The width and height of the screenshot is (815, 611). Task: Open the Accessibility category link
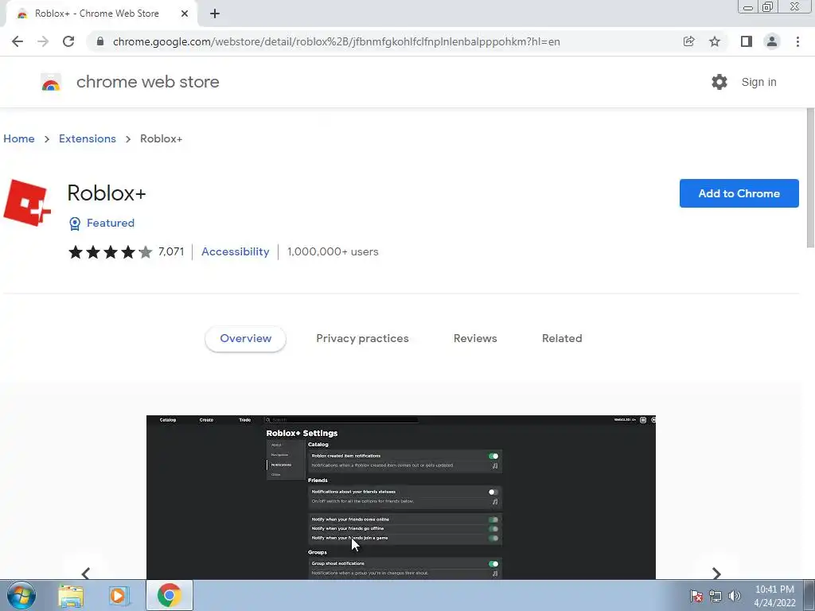click(236, 251)
